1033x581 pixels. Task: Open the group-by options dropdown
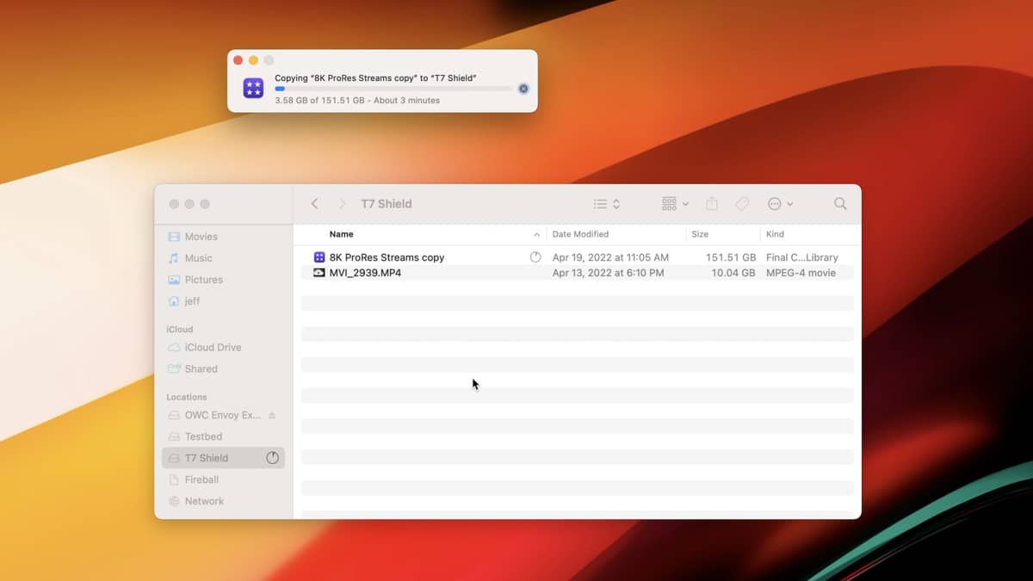coord(675,204)
